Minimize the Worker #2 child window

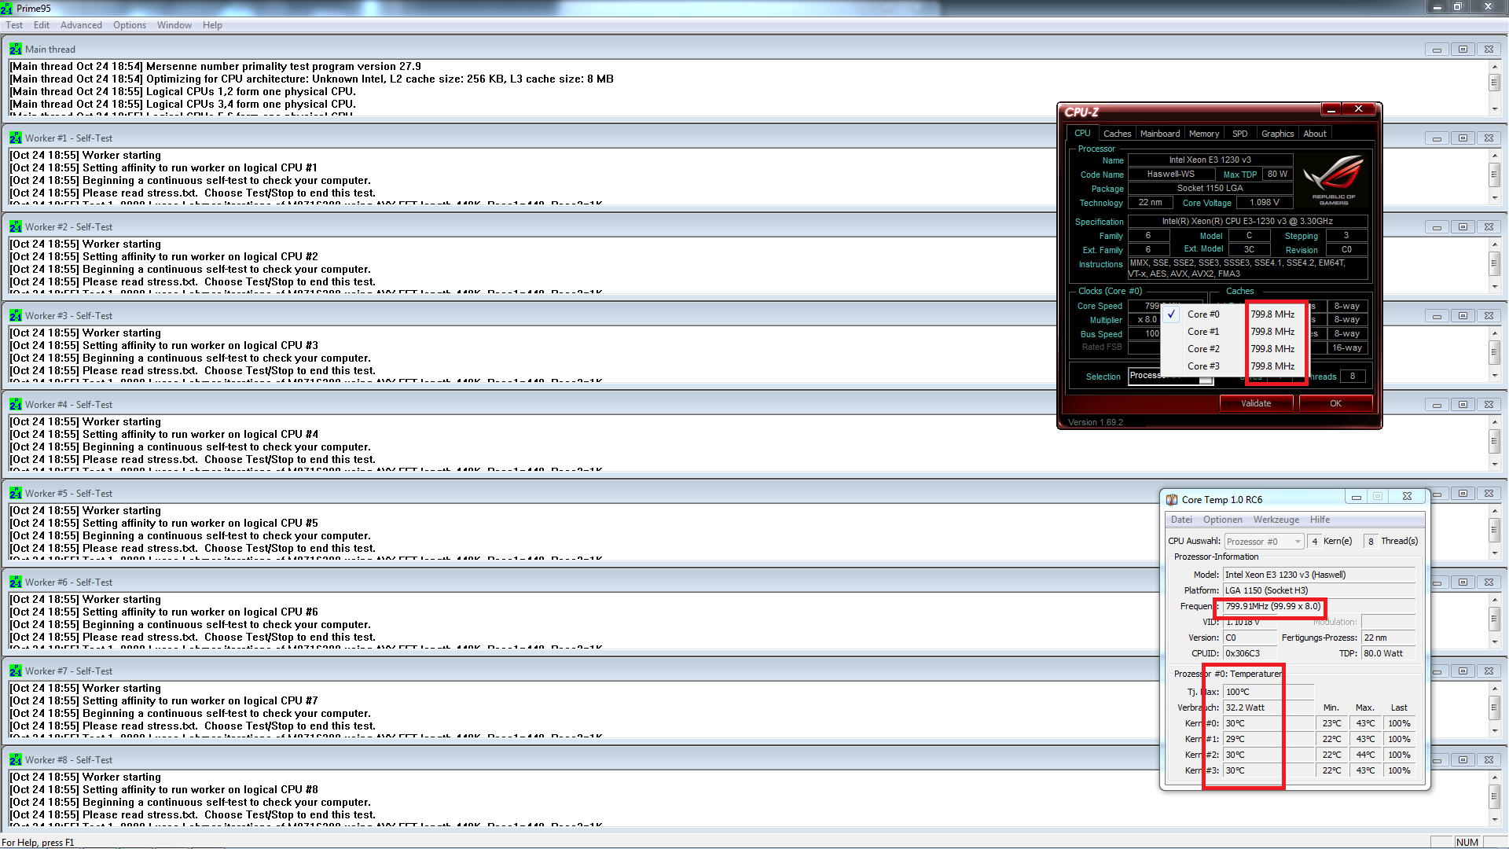coord(1437,227)
